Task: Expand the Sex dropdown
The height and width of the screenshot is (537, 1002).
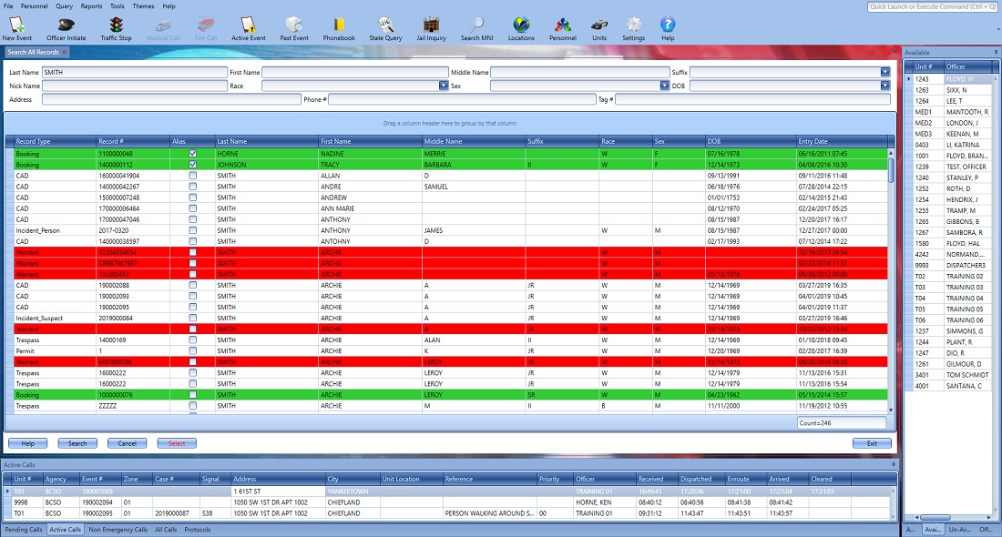Action: click(664, 86)
